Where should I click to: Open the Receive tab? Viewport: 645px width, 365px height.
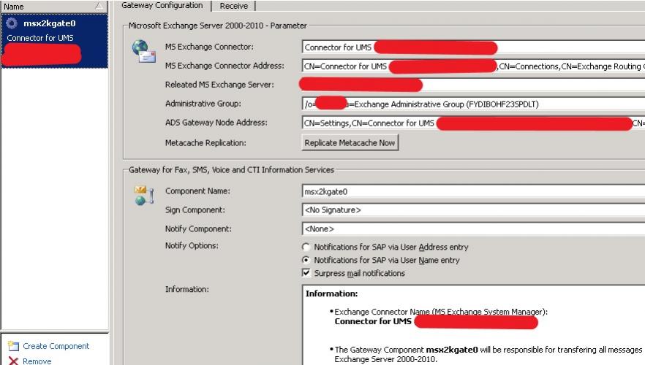[233, 6]
